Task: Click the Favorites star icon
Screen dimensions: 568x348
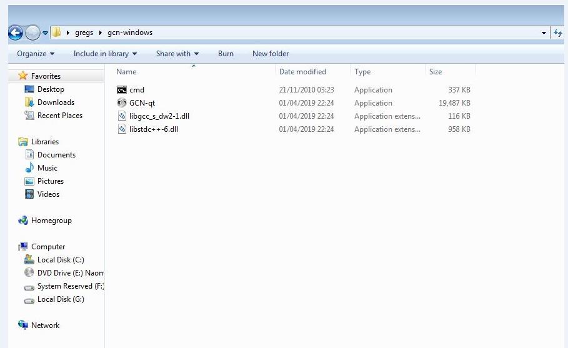Action: [23, 76]
